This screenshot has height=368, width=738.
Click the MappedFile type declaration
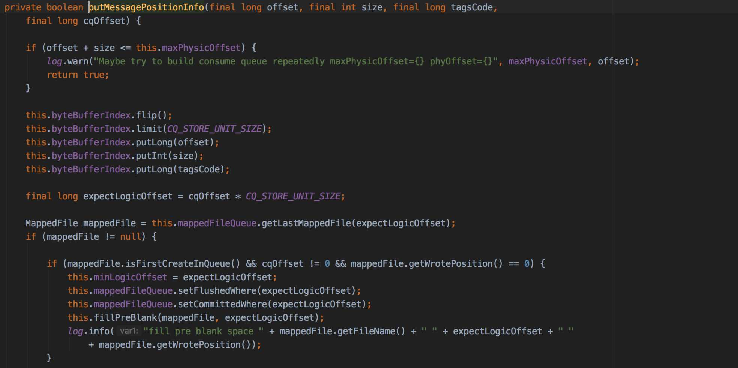tap(51, 223)
